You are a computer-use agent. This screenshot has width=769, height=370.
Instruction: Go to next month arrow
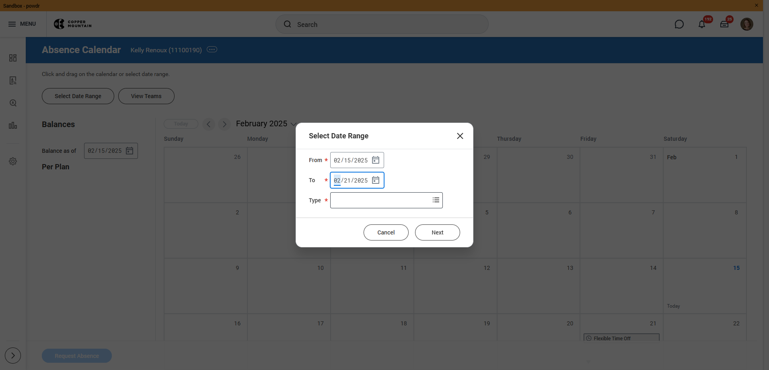coord(224,124)
